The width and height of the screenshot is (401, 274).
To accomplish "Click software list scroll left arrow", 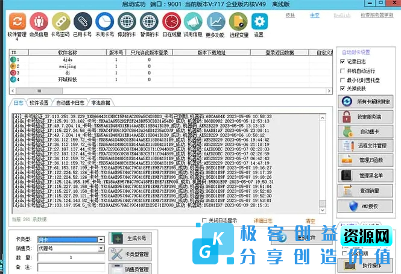I will 13,91.
